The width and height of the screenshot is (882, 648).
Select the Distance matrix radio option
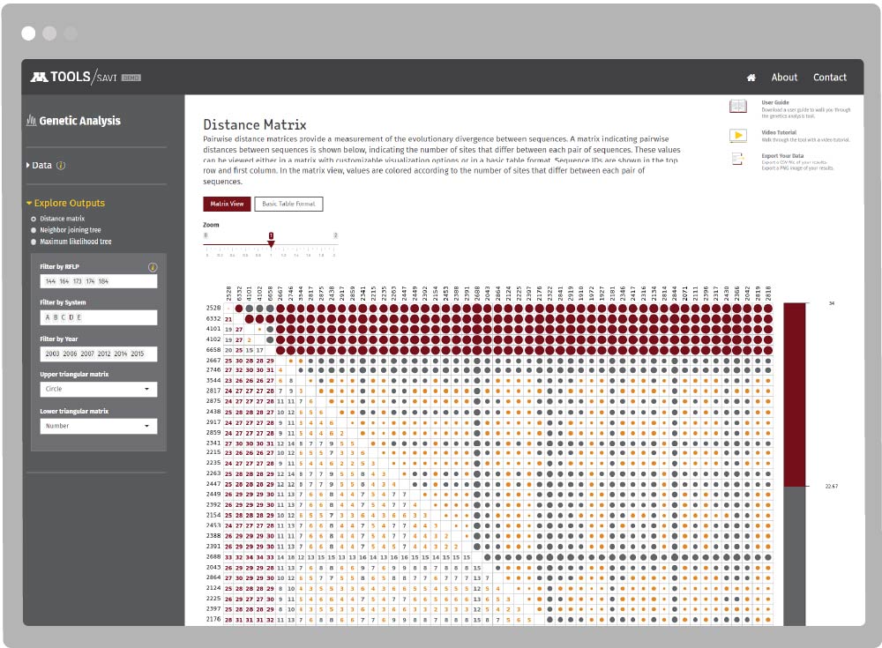click(34, 219)
